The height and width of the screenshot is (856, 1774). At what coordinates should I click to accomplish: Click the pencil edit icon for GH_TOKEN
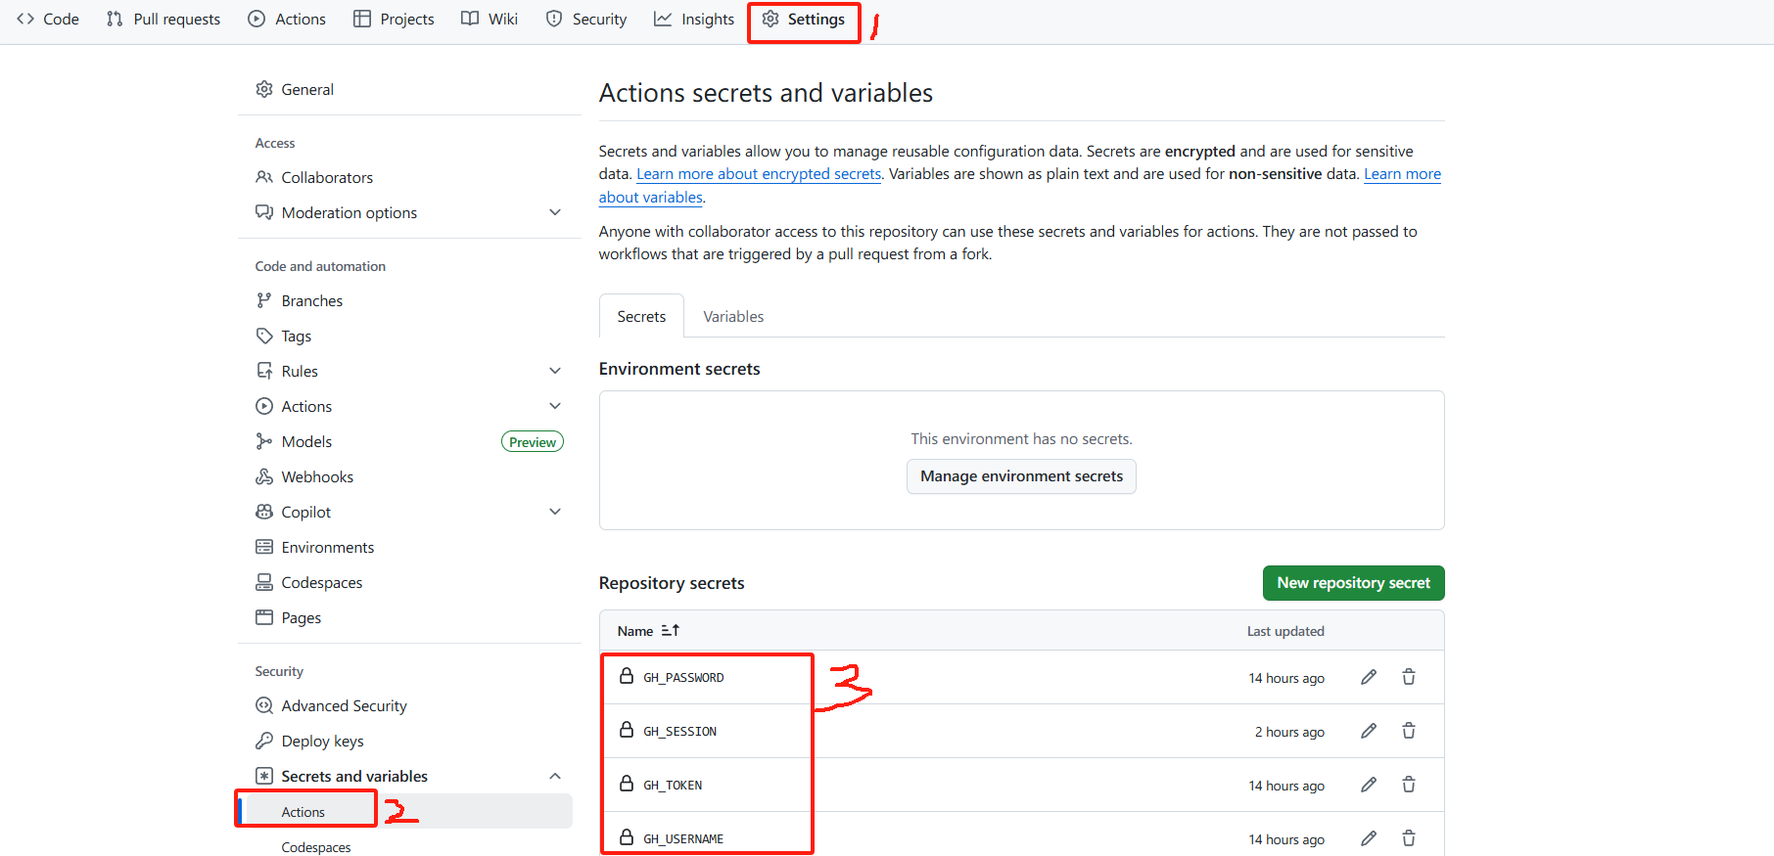click(1369, 785)
